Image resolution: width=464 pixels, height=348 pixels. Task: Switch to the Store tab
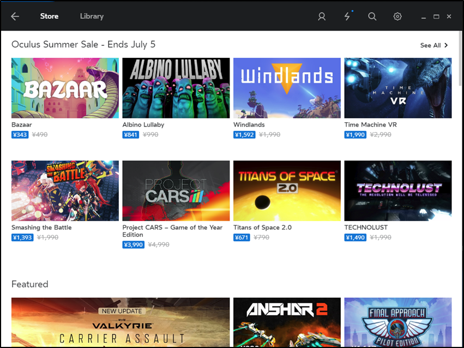[x=49, y=16]
